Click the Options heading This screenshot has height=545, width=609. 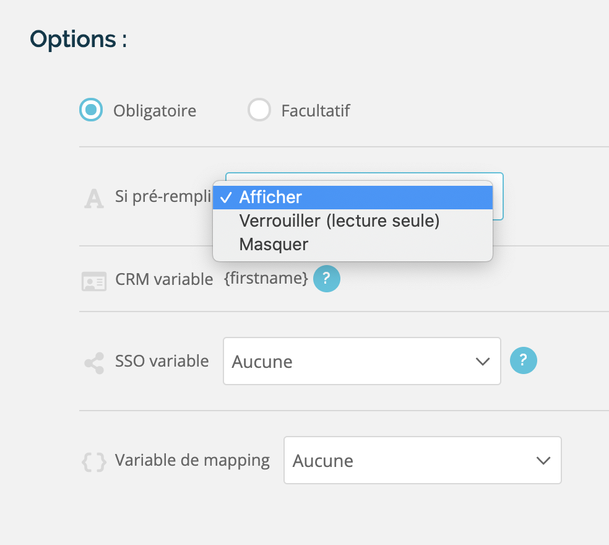click(79, 40)
